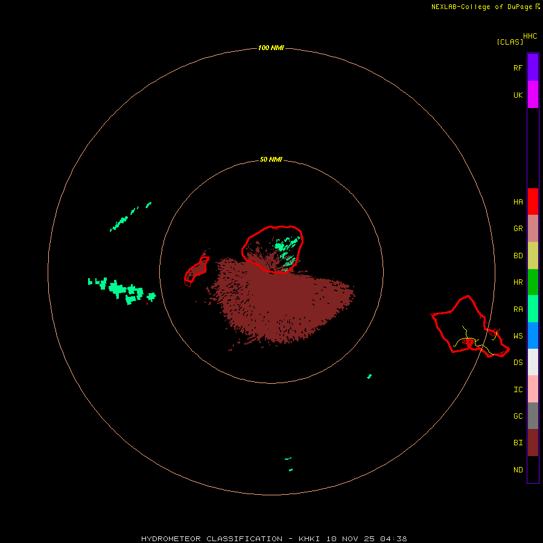Click the small red-outlined island west of center
The height and width of the screenshot is (543, 543).
coord(196,271)
